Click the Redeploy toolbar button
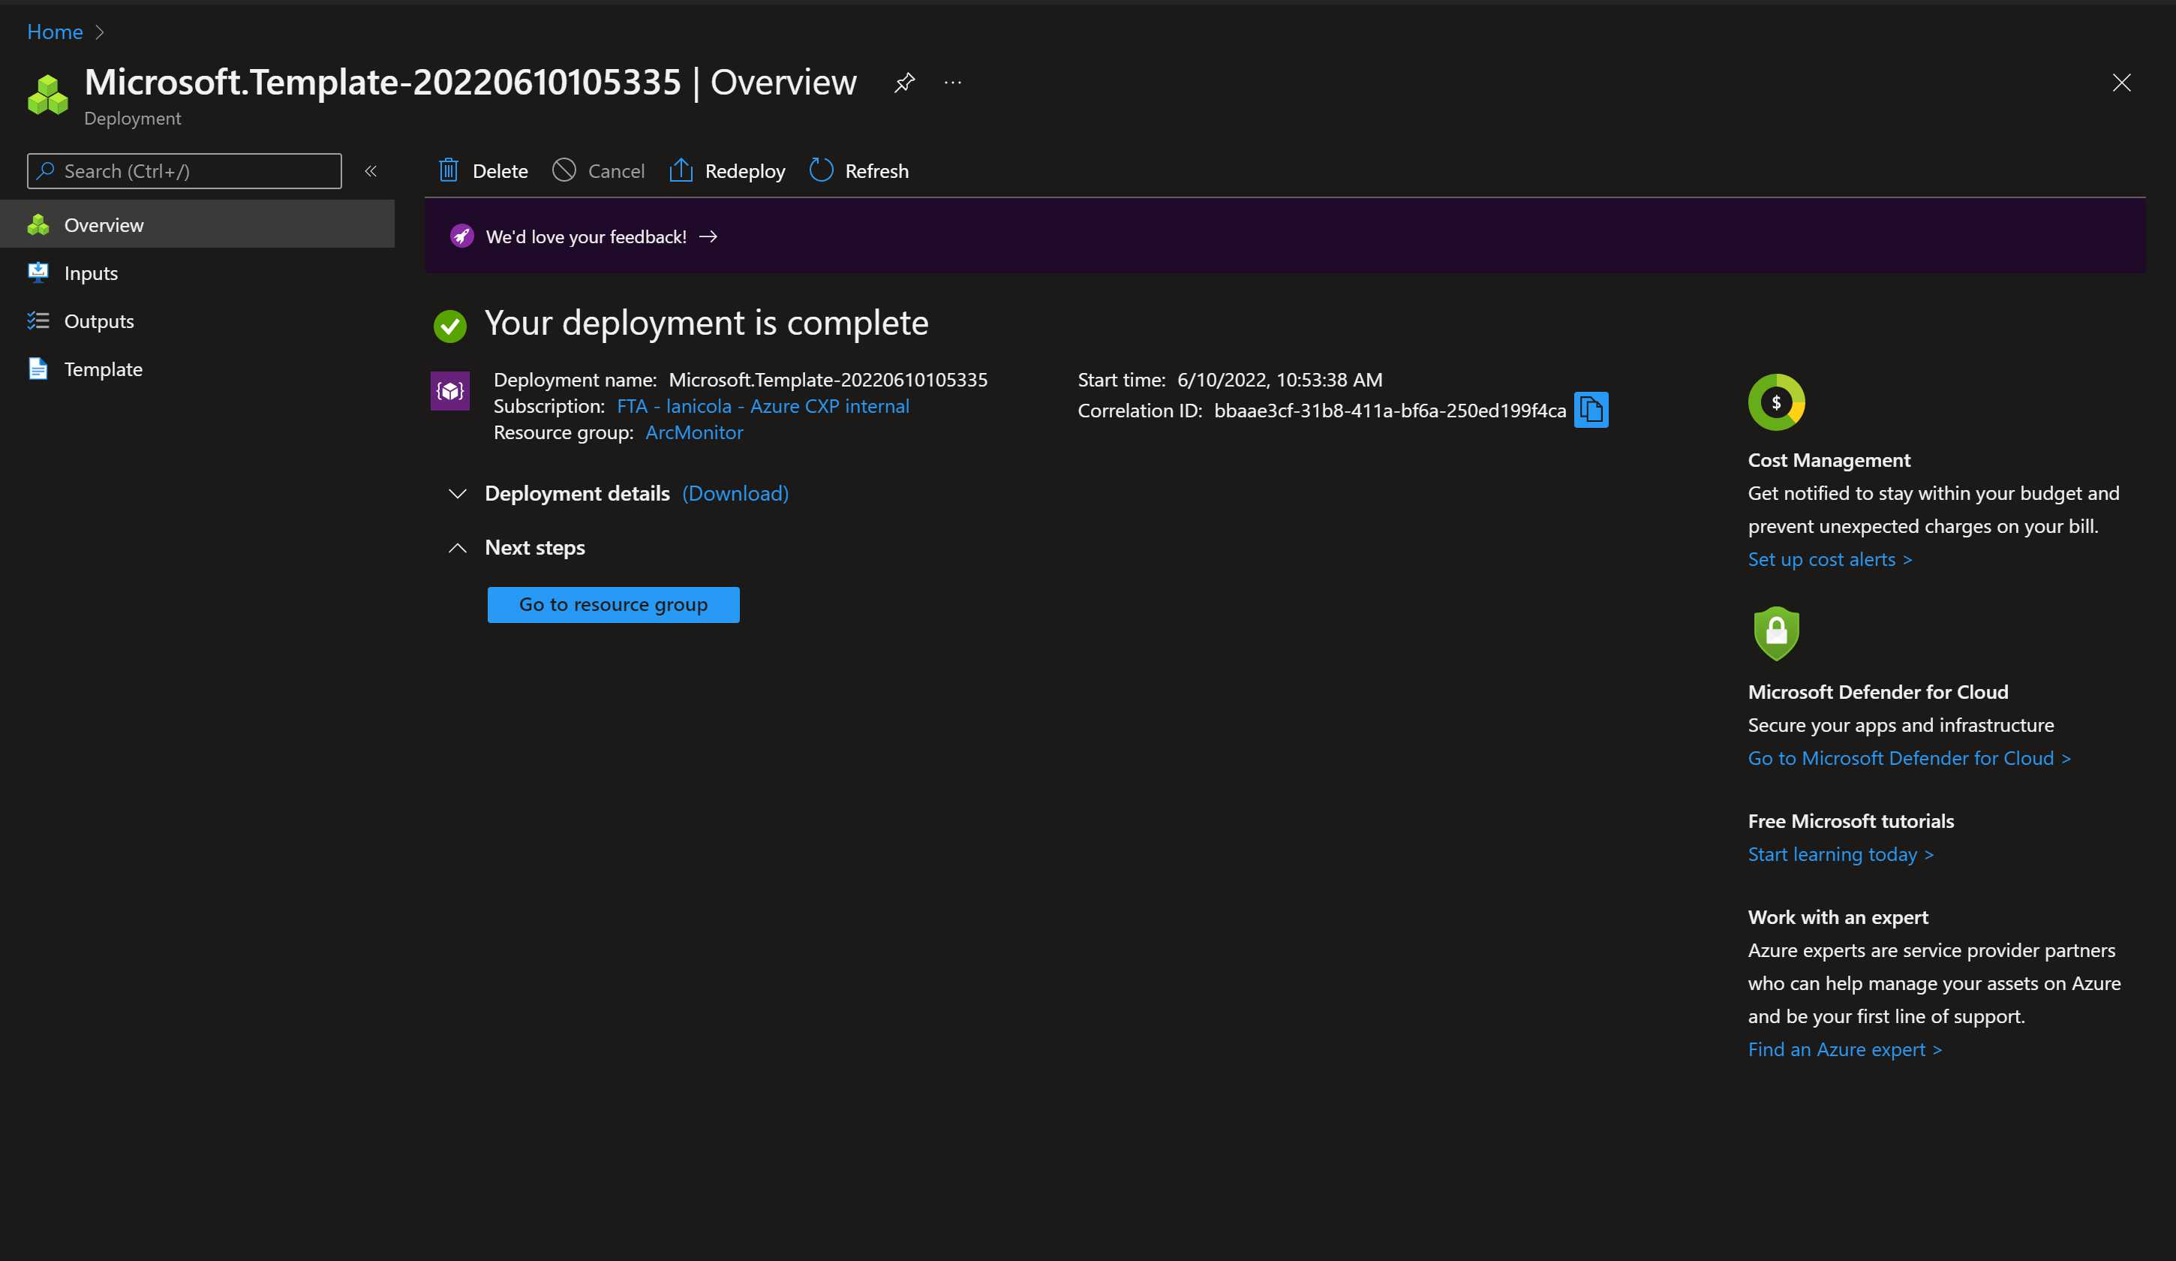 pos(727,171)
